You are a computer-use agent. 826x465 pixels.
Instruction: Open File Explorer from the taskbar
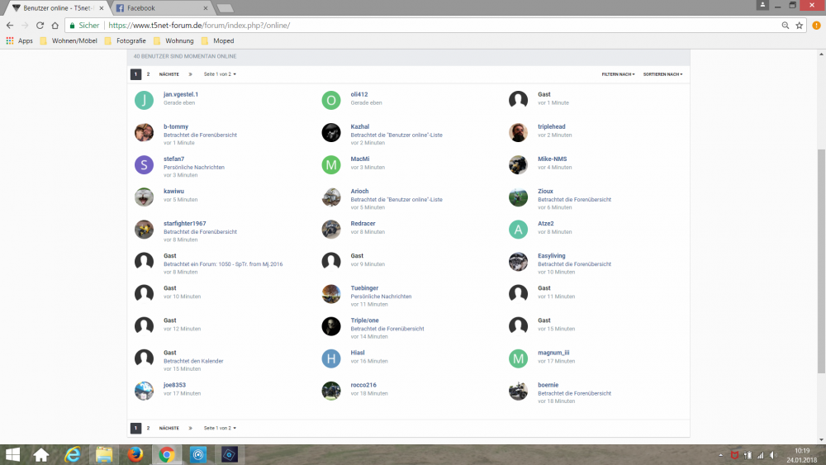104,454
